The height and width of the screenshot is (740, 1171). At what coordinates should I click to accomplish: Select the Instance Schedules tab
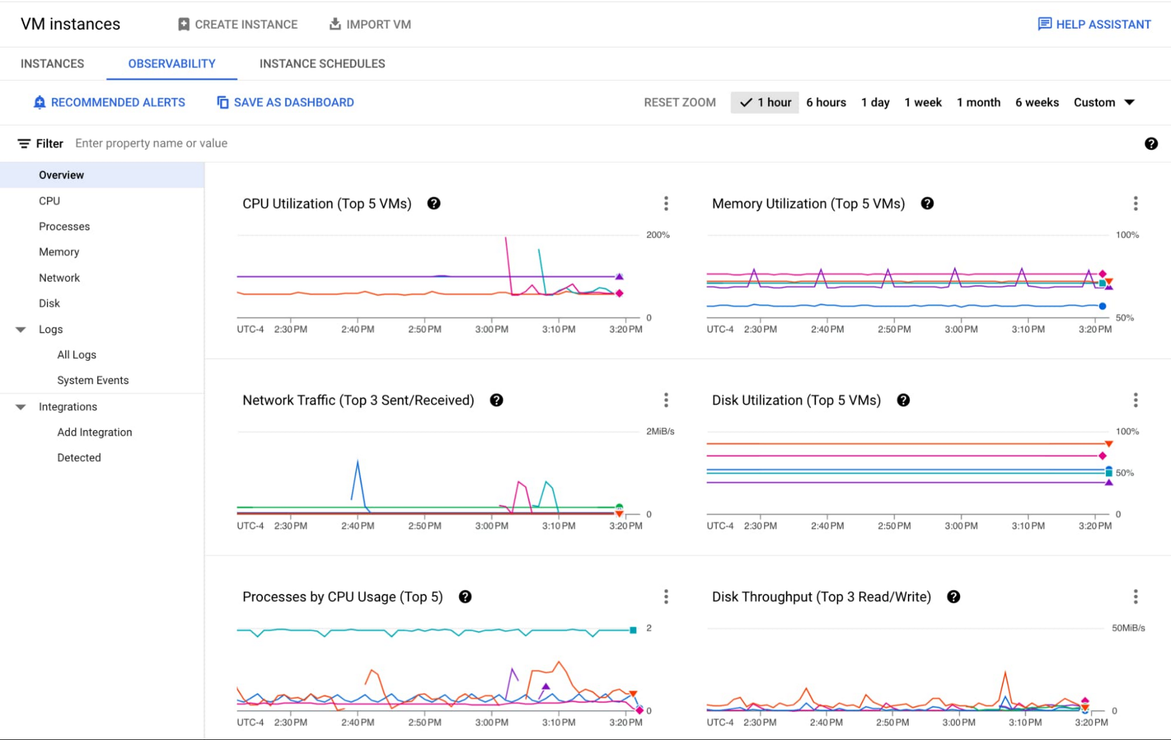[323, 63]
